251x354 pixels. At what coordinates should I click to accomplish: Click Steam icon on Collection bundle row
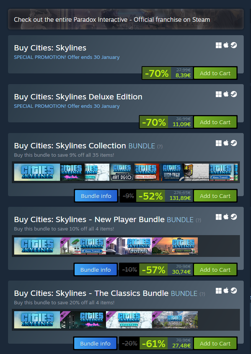pos(234,143)
